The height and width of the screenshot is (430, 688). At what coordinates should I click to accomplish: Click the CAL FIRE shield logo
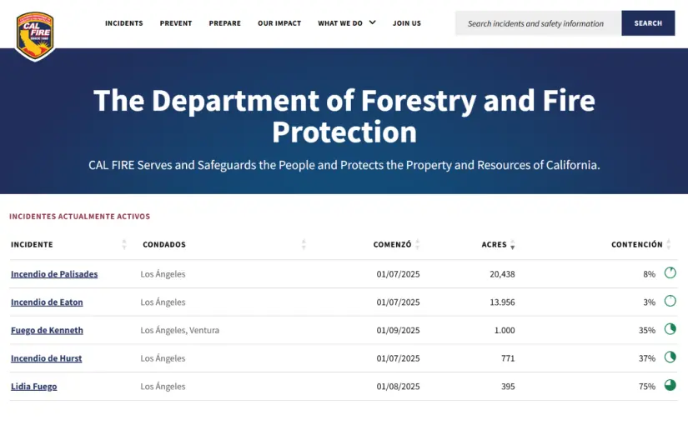point(35,36)
